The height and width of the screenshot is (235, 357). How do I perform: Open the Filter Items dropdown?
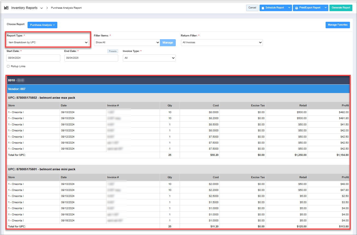pyautogui.click(x=127, y=42)
